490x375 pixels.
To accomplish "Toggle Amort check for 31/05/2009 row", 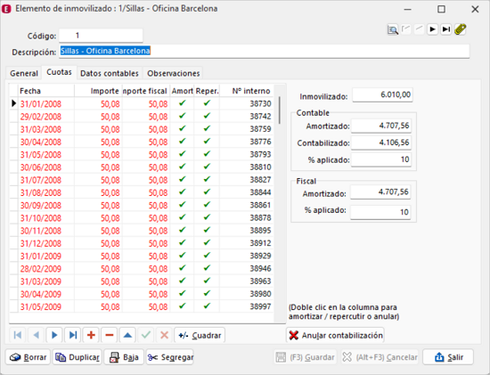I will point(183,306).
